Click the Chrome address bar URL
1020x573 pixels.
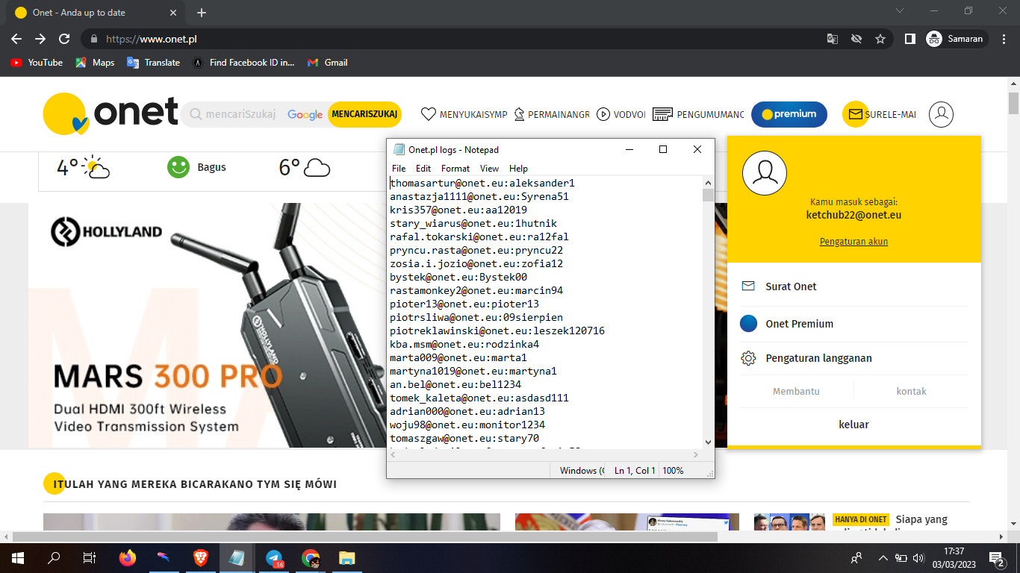coord(152,39)
